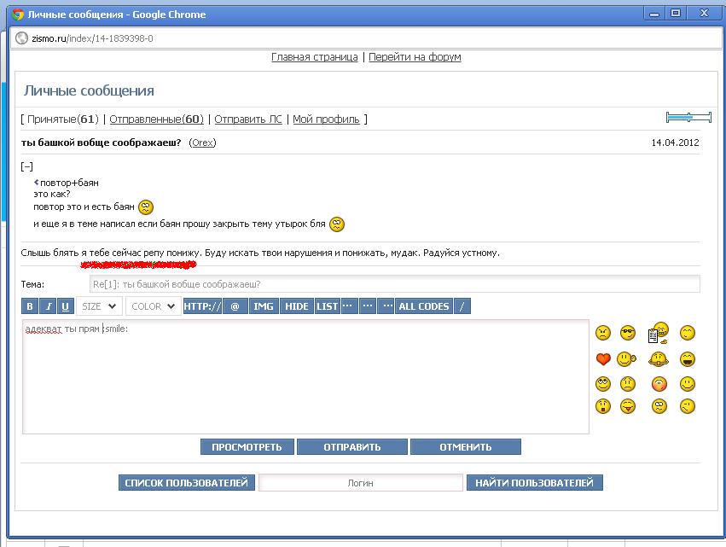
Task: Apply italic formatting button
Action: [48, 306]
